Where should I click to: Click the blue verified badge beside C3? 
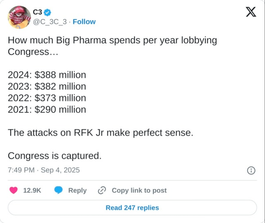tap(48, 12)
